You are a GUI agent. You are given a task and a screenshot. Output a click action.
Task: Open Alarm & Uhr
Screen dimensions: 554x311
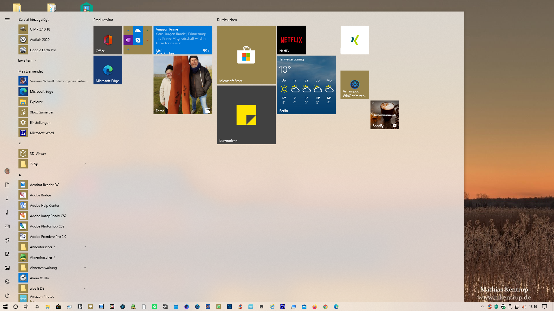click(x=53, y=278)
